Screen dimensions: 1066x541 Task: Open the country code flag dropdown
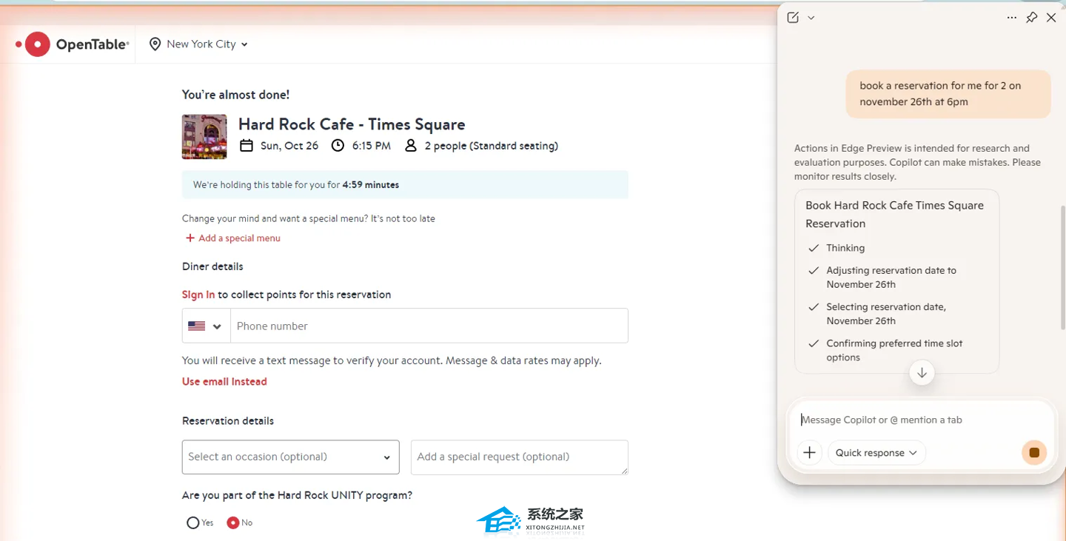point(207,326)
